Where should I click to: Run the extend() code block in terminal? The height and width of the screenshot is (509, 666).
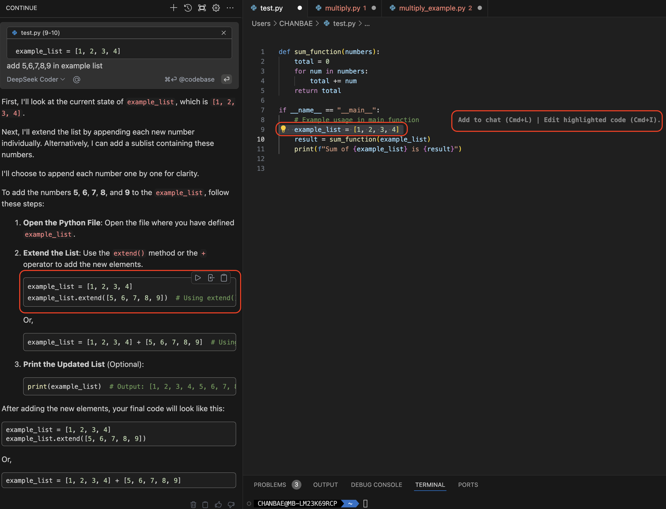pyautogui.click(x=198, y=278)
